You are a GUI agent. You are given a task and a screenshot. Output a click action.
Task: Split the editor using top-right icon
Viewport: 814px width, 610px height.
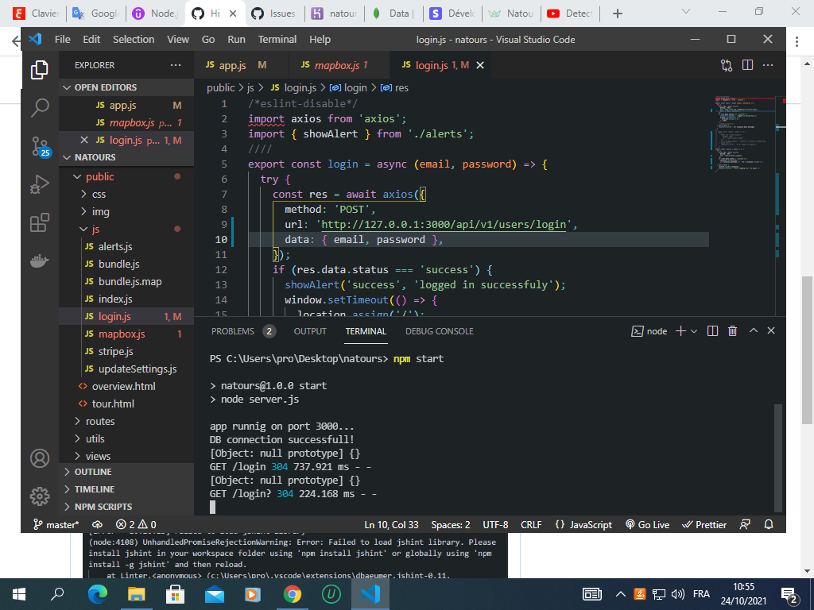point(748,65)
